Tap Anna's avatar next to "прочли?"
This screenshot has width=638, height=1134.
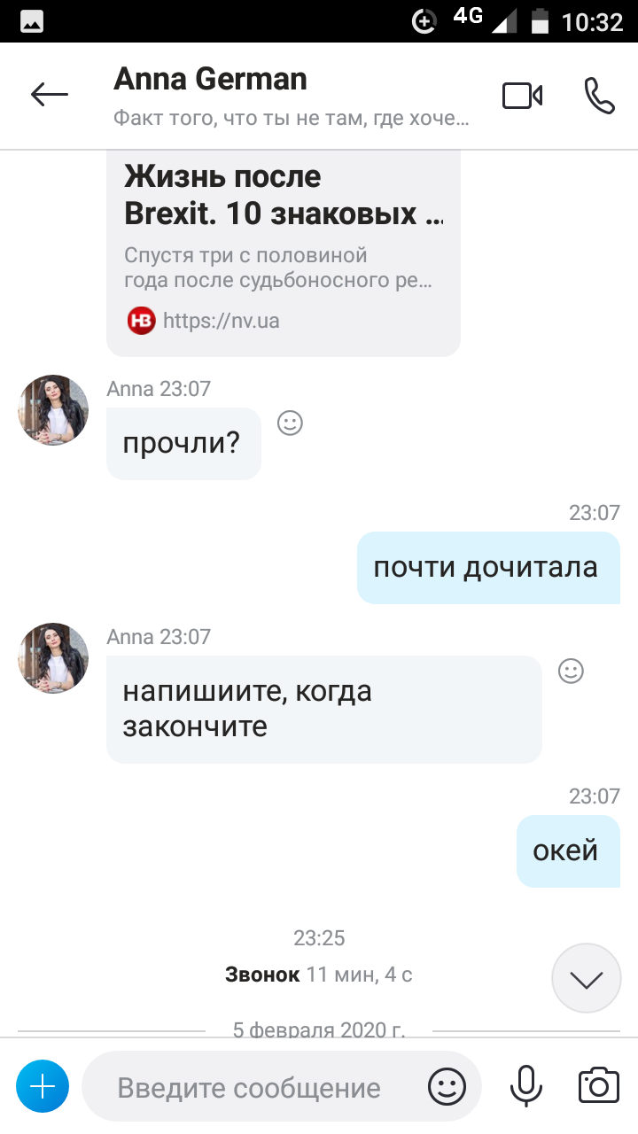pyautogui.click(x=53, y=410)
